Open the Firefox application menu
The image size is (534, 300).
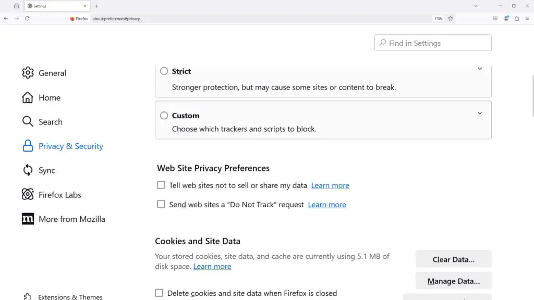click(x=528, y=18)
